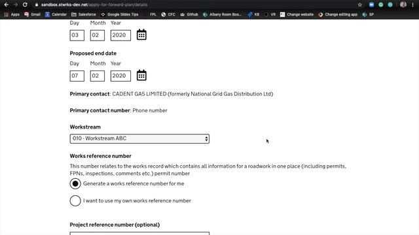Select Generate a works reference number for me
This screenshot has width=419, height=235.
pyautogui.click(x=75, y=183)
